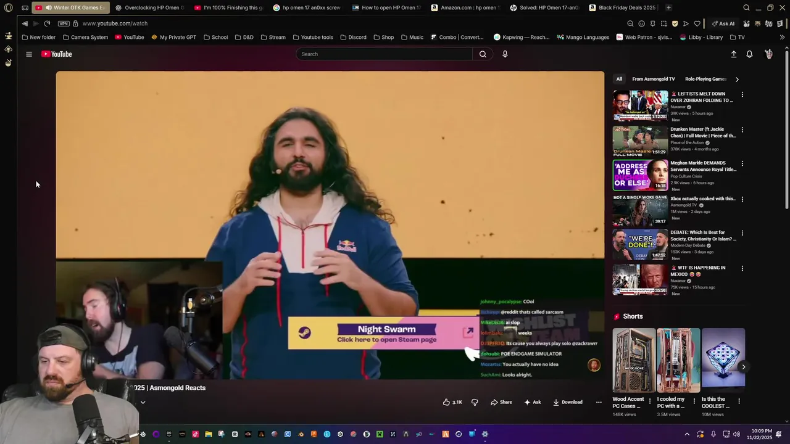Open the Stream bookmark folder
790x444 pixels.
pos(273,37)
